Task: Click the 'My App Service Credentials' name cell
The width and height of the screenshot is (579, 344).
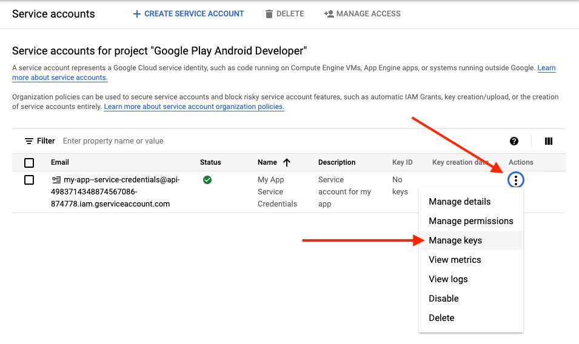Action: [277, 192]
